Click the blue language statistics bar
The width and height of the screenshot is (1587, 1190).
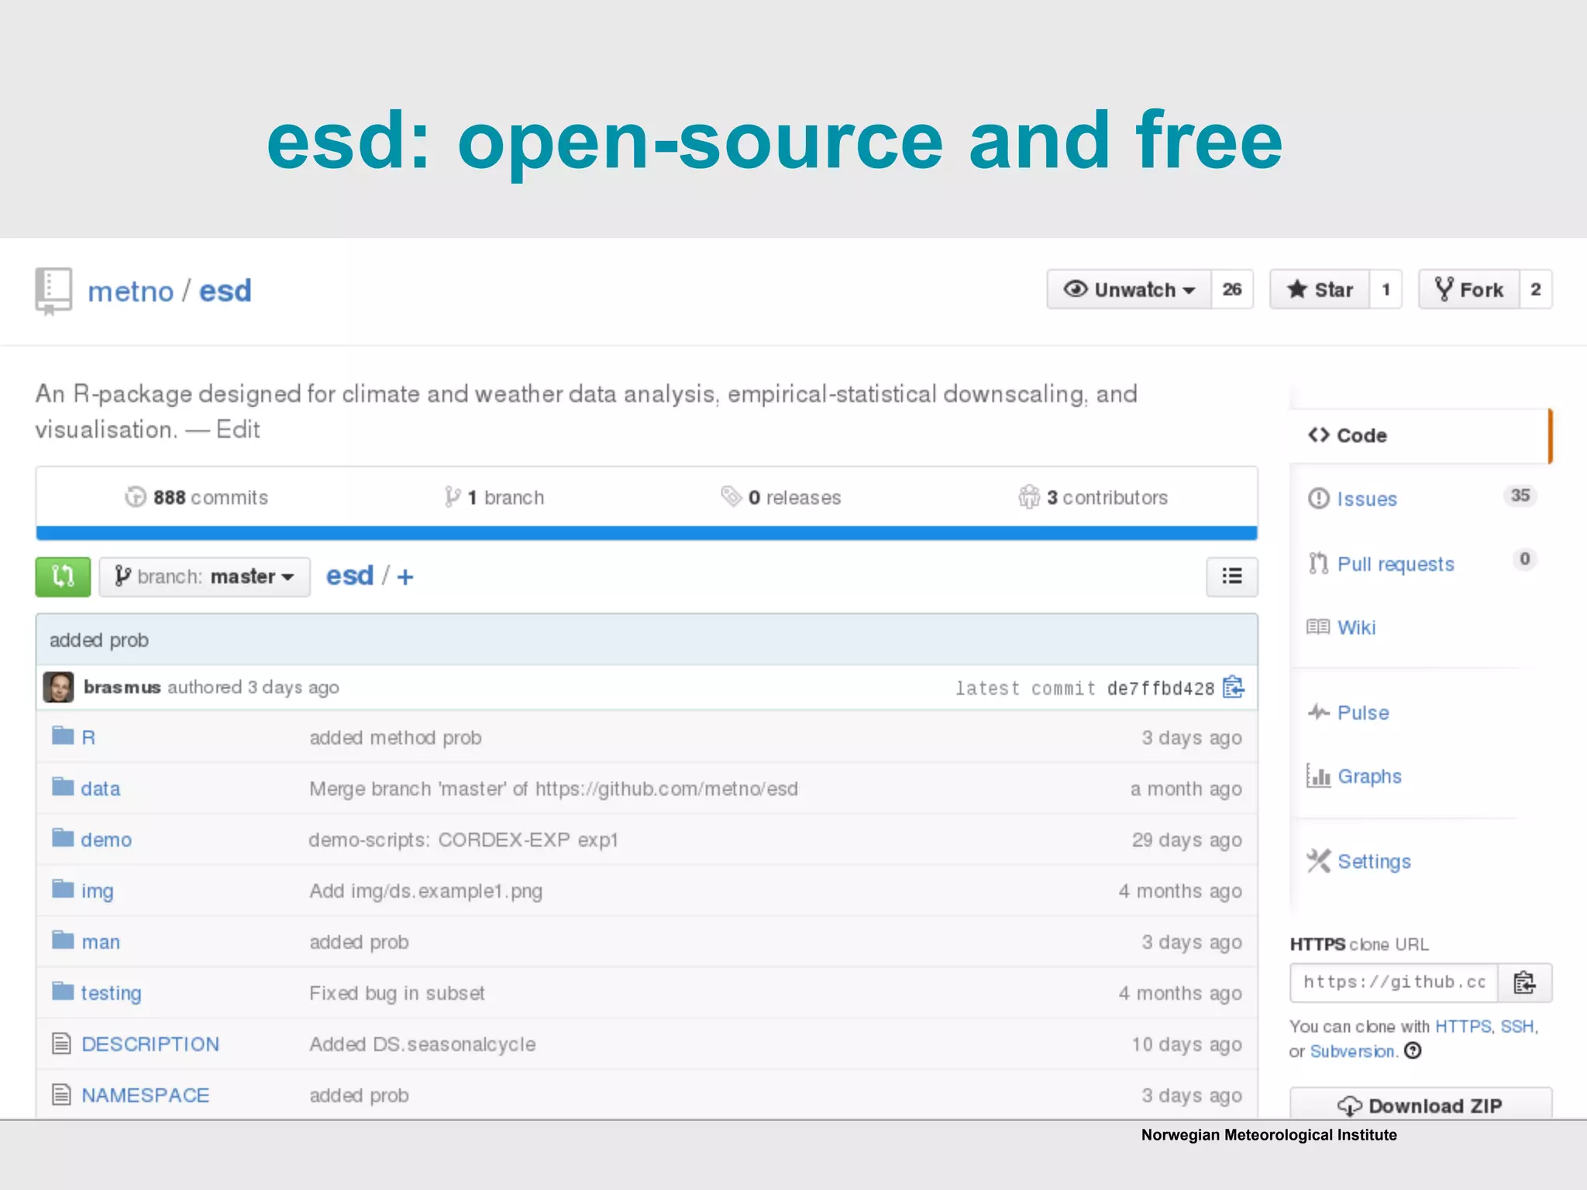pos(646,533)
